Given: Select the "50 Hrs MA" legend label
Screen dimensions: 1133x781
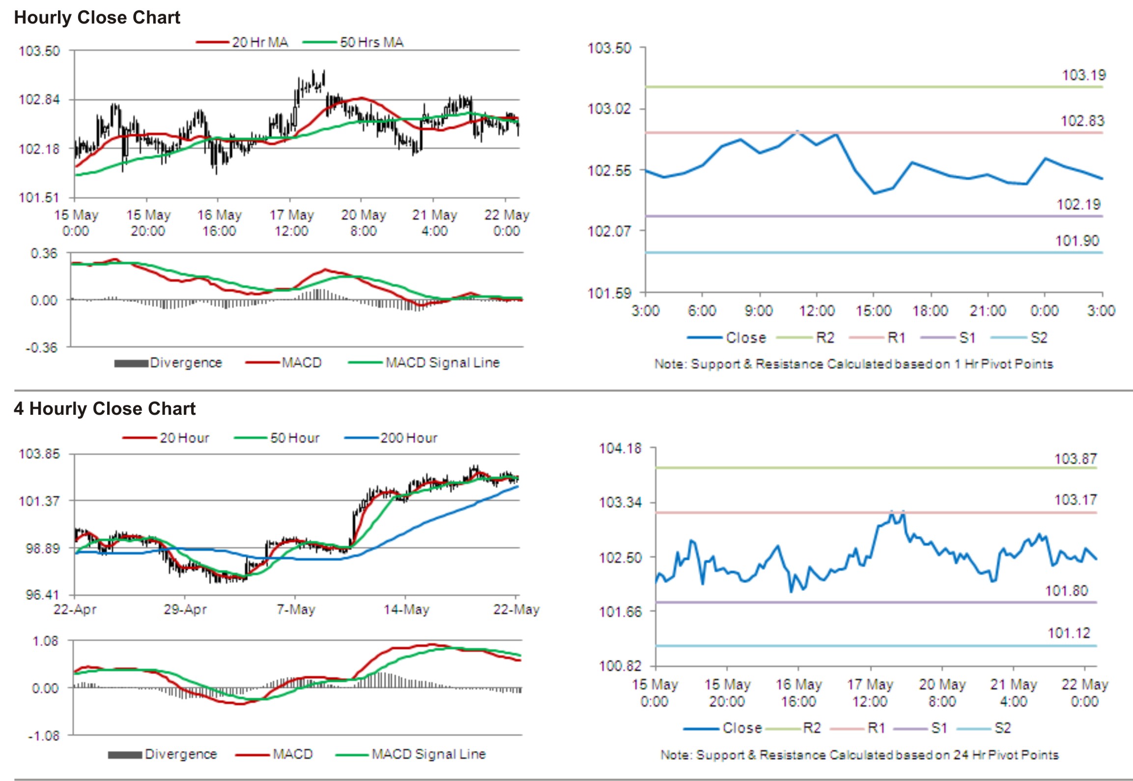Looking at the screenshot, I should pos(371,42).
